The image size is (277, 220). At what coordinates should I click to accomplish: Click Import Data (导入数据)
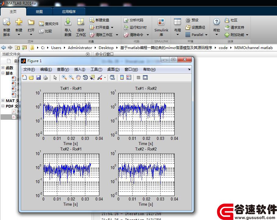click(x=68, y=27)
